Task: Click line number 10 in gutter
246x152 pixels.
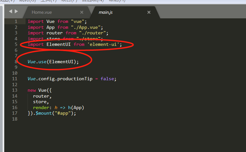Action: coord(15,73)
